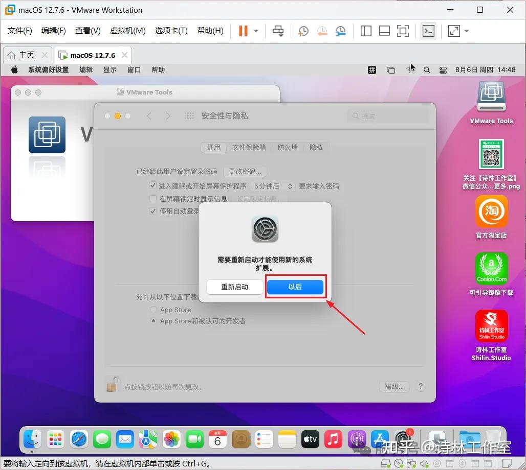Viewport: 526px width, 470px height.
Task: Open 帮助(H) menu in VMware
Action: click(x=210, y=31)
